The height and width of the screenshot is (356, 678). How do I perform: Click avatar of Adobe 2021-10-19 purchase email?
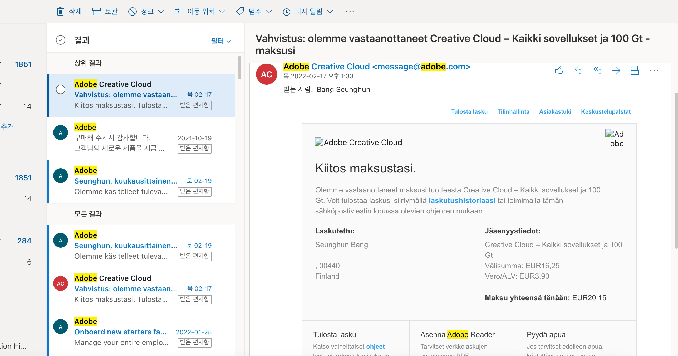(x=61, y=133)
